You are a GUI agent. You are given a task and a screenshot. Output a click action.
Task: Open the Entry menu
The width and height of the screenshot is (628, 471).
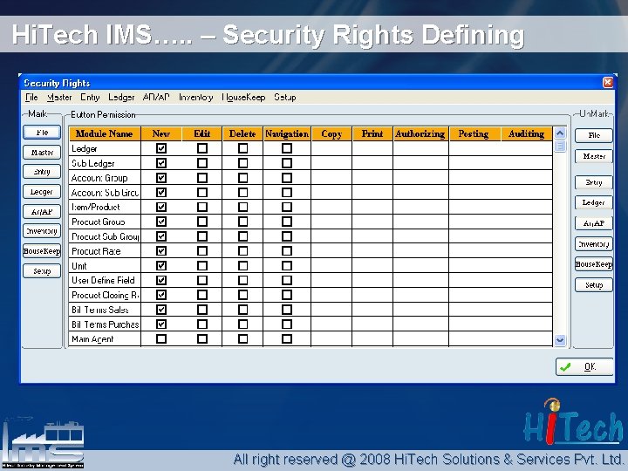click(x=90, y=98)
